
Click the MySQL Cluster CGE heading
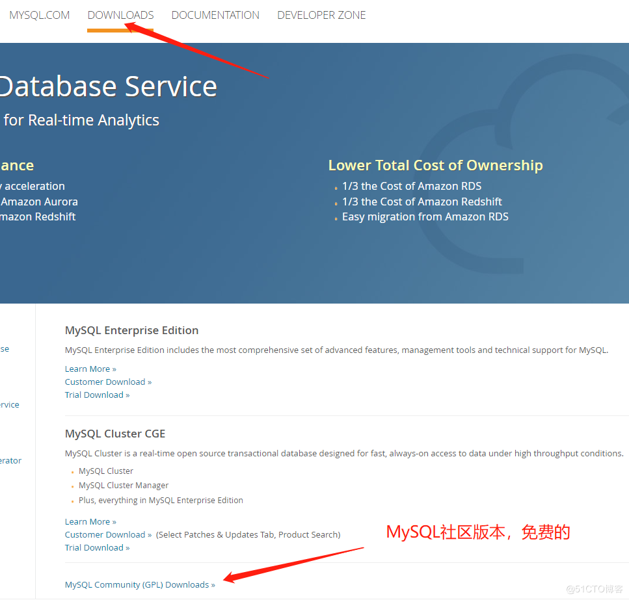[x=115, y=434]
